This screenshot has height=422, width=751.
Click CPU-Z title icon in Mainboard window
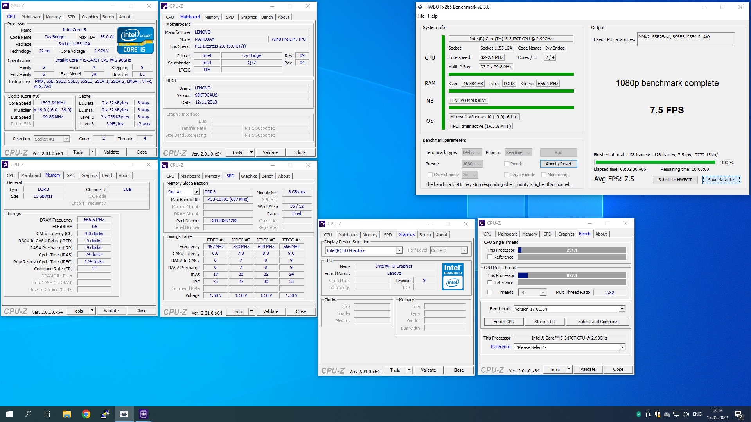pos(164,6)
